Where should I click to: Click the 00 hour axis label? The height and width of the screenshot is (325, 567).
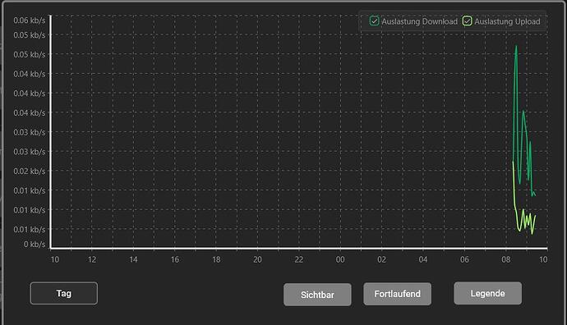point(340,259)
